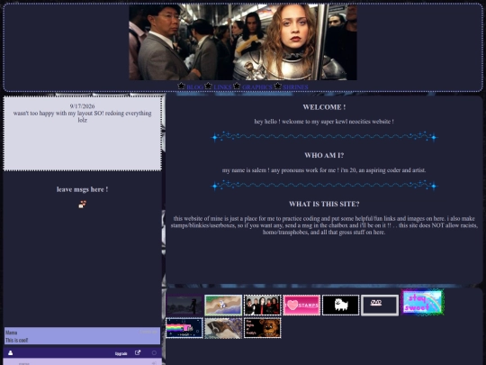Open the BLOG navigation link

194,87
